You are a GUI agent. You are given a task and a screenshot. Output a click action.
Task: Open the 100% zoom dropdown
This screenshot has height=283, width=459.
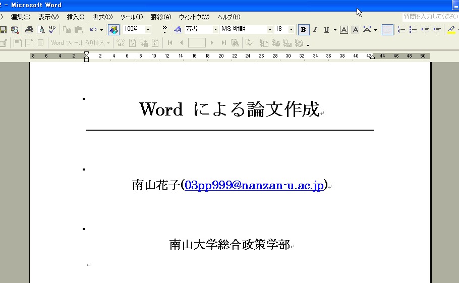pos(148,29)
